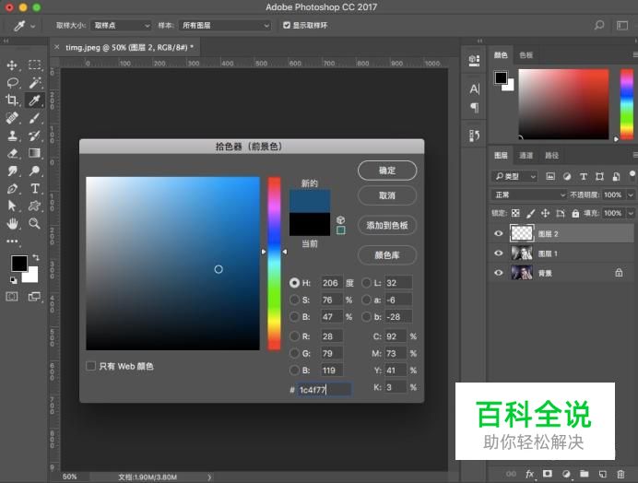This screenshot has height=483, width=638.
Task: Toggle Quick Mask mode icon
Action: [12, 297]
